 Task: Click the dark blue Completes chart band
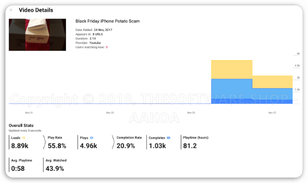click(232, 101)
